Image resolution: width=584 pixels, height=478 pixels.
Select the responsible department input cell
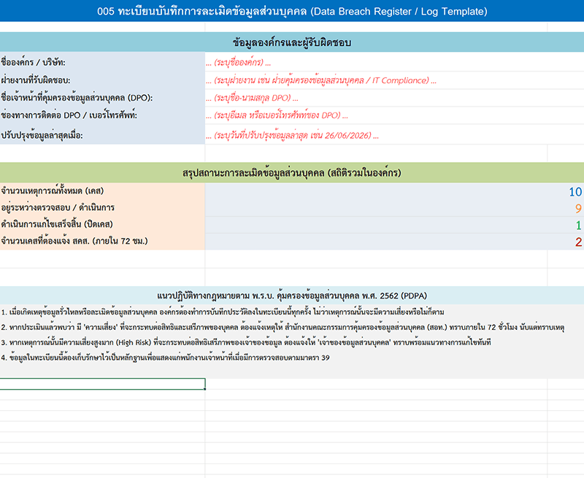click(394, 80)
